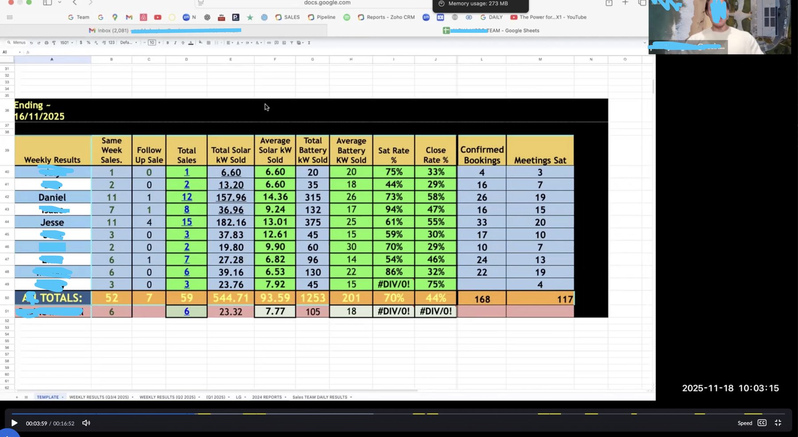The height and width of the screenshot is (437, 798).
Task: Apply currency format with dollar icon
Action: (x=81, y=43)
